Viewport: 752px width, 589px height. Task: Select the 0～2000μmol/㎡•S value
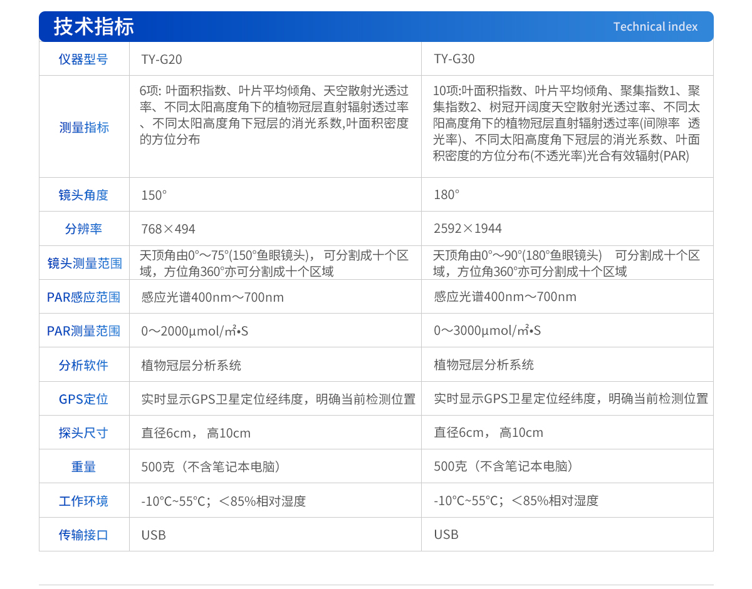(x=194, y=331)
